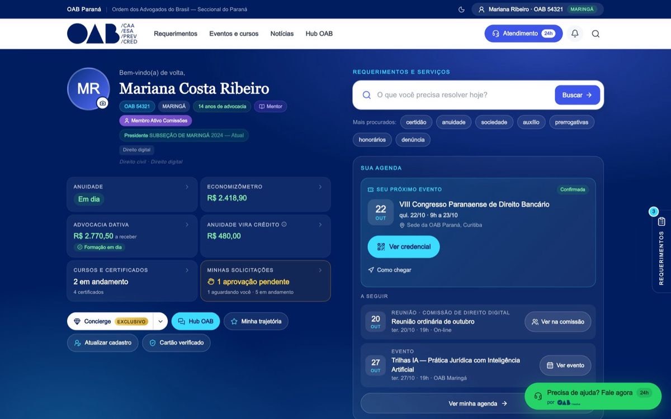Click the MR avatar
The height and width of the screenshot is (419, 671).
(88, 89)
